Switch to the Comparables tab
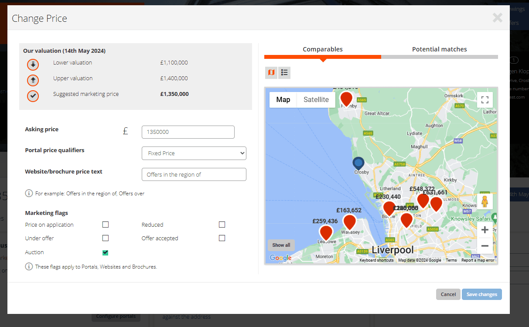The width and height of the screenshot is (529, 327). (x=323, y=50)
